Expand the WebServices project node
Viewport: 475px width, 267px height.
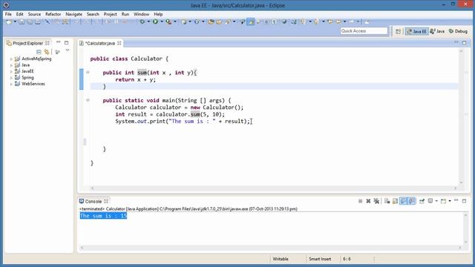(11, 84)
